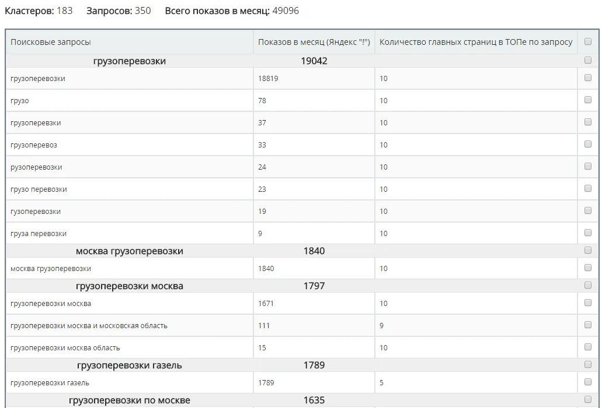602x408 pixels.
Task: Click cluster total 19042
Action: pyautogui.click(x=314, y=61)
